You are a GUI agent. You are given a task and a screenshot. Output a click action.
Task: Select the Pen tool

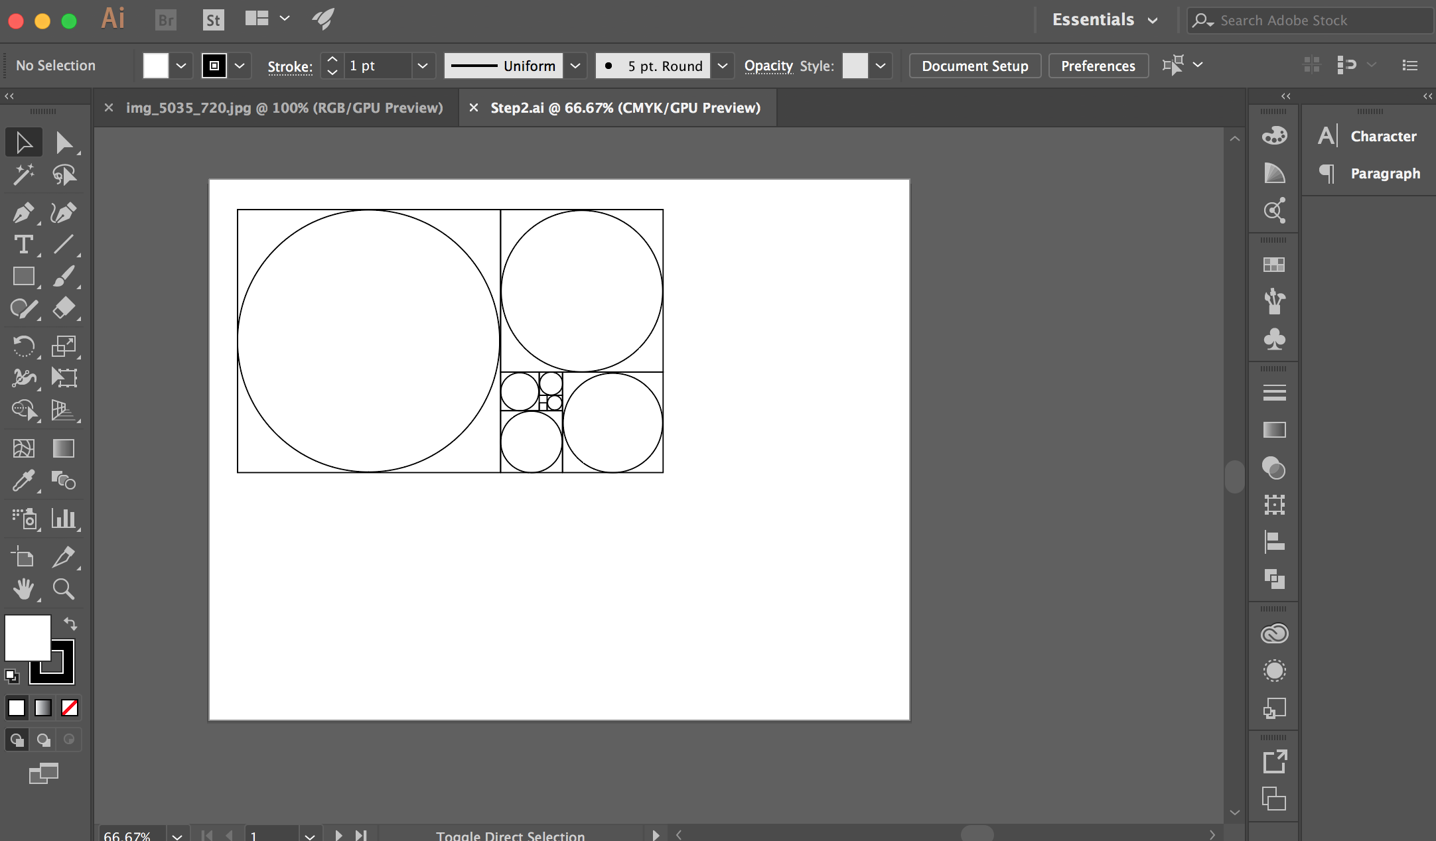(23, 213)
